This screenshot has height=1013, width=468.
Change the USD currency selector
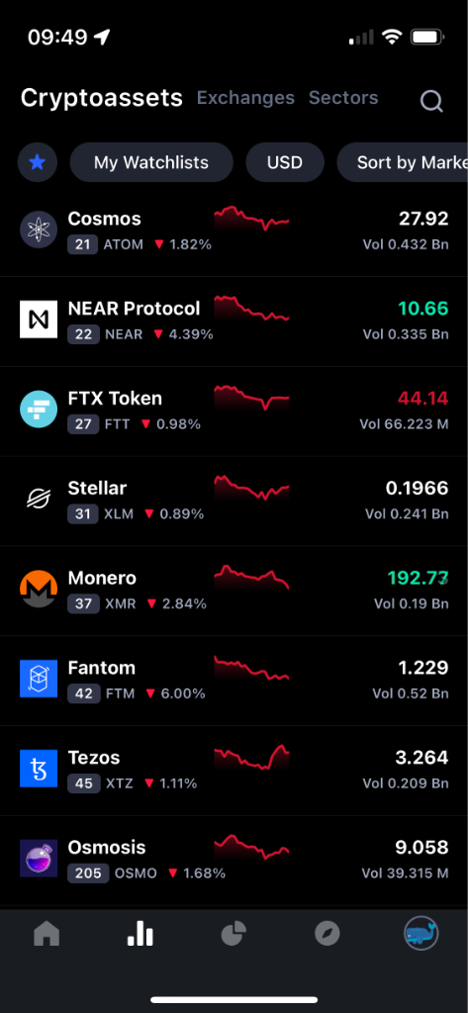pos(285,162)
